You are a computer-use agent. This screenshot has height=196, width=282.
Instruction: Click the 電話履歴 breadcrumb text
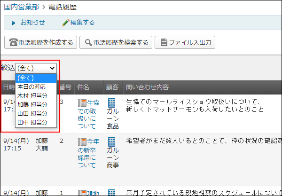pos(63,7)
